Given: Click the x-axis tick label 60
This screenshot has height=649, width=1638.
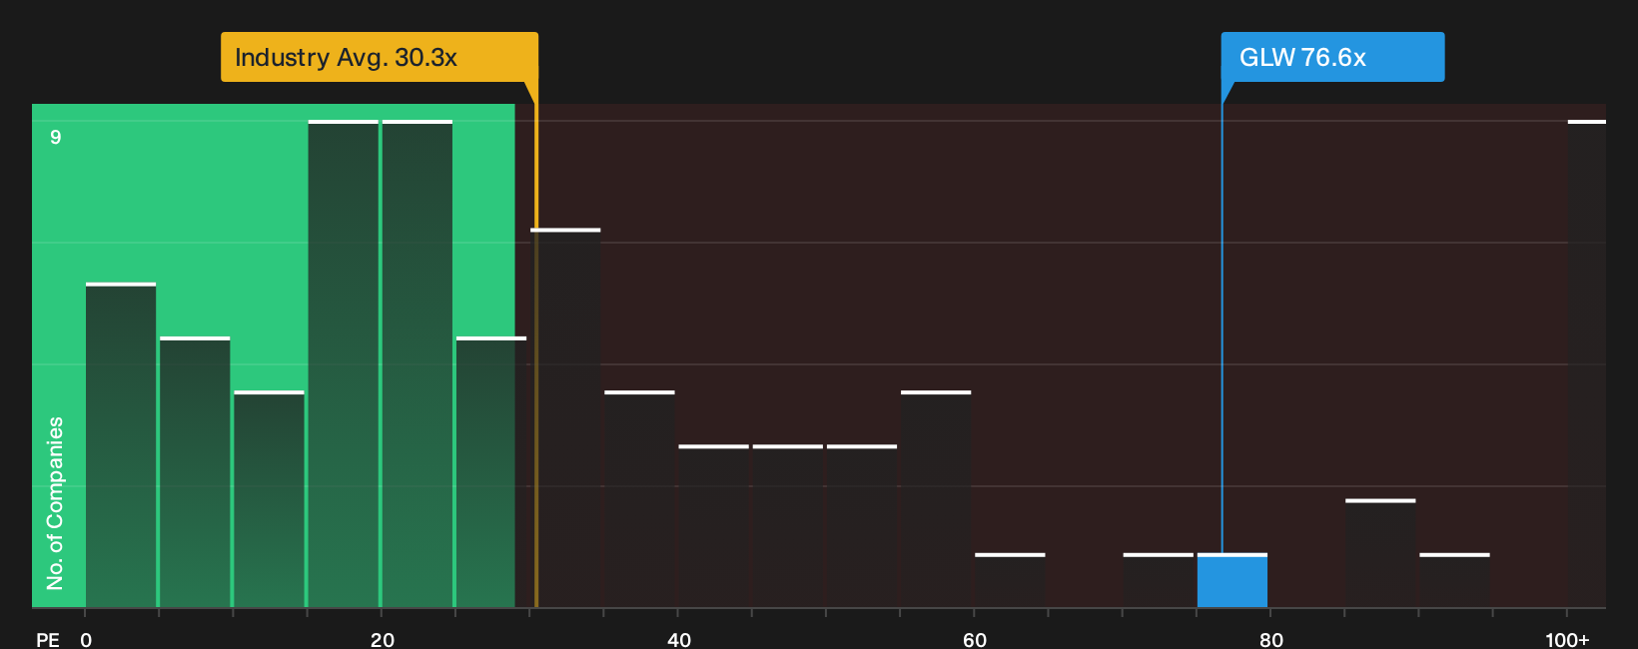Looking at the screenshot, I should (x=975, y=640).
